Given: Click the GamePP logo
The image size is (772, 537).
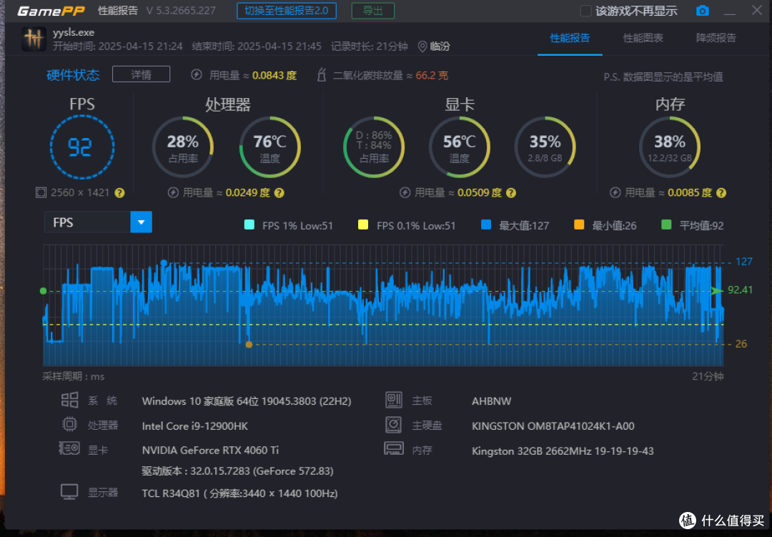Looking at the screenshot, I should tap(51, 11).
